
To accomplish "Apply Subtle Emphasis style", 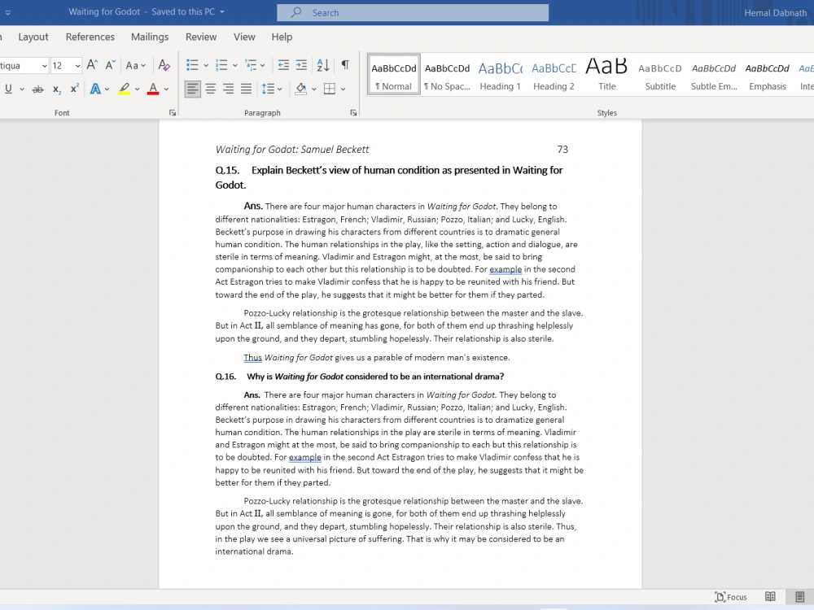I will [x=714, y=75].
